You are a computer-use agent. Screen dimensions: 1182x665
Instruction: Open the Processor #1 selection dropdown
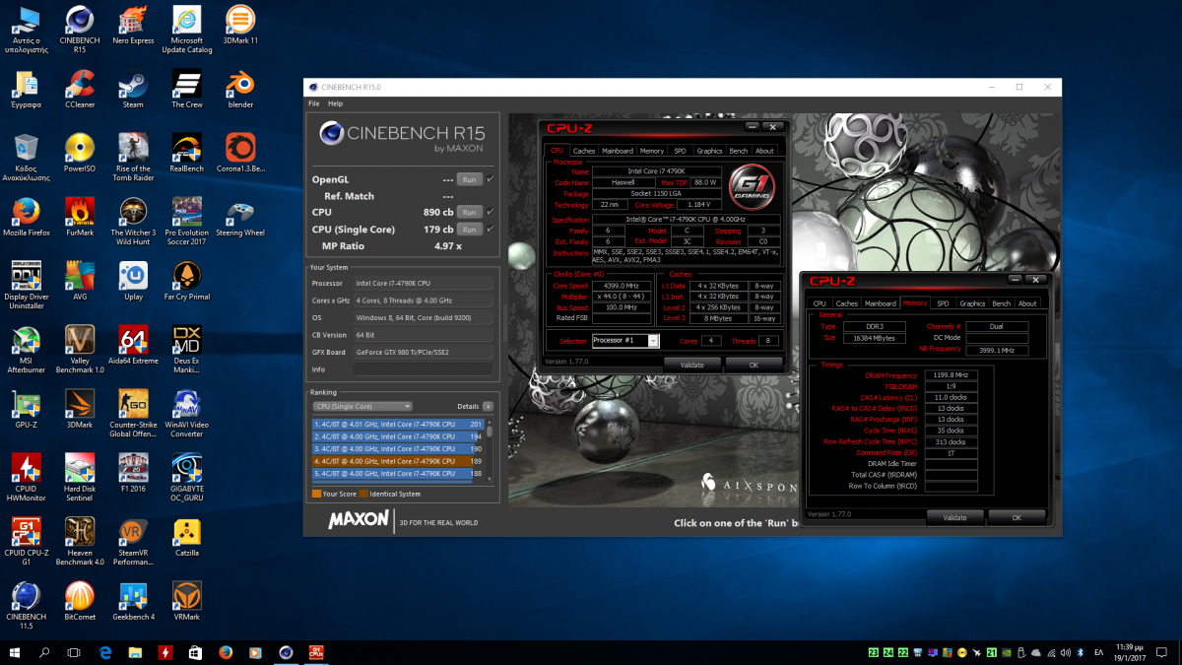tap(626, 341)
